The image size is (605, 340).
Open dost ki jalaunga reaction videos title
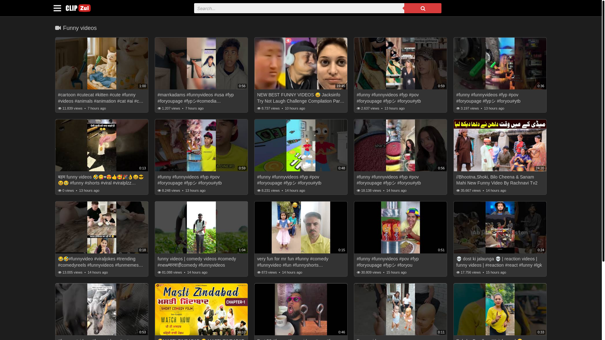coord(500,262)
